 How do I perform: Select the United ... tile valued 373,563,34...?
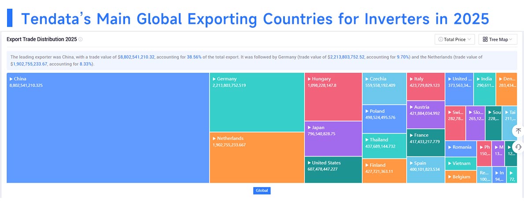point(459,89)
